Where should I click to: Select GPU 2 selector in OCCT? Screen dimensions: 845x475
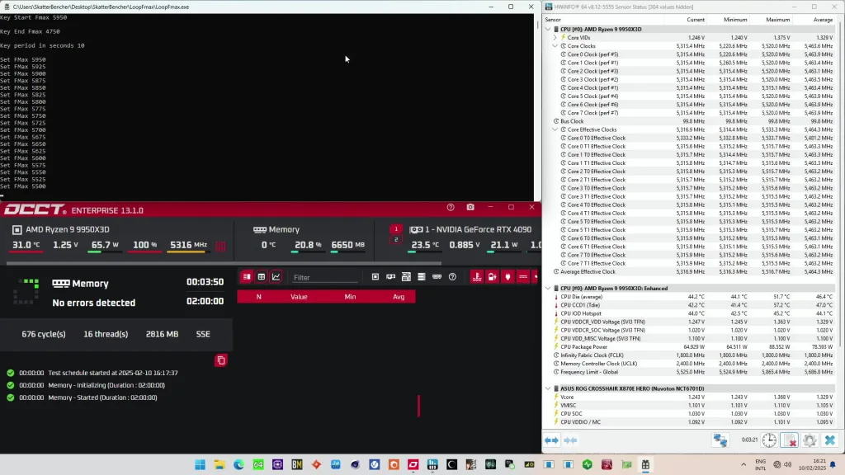[396, 240]
